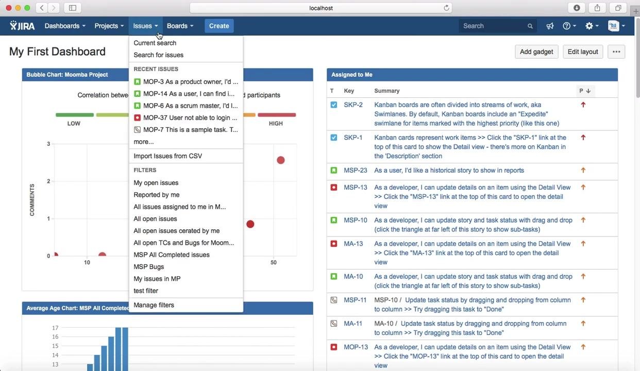
Task: Click the Safari share icon
Action: coord(597,8)
